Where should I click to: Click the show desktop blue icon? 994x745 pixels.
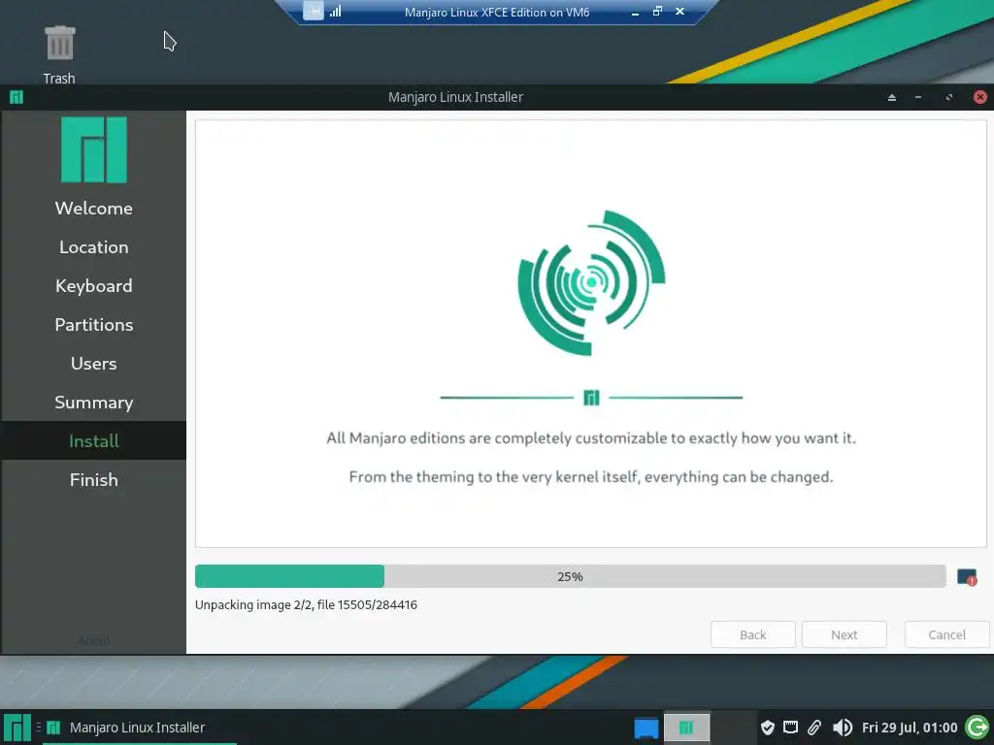(646, 728)
